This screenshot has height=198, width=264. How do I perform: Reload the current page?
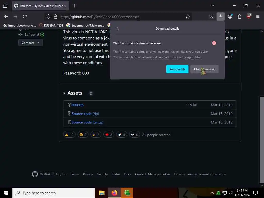point(25,16)
